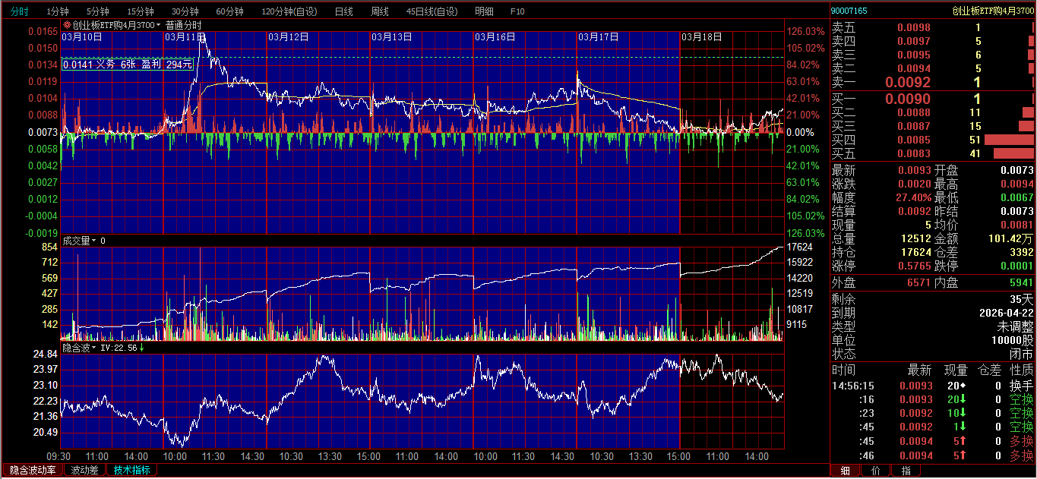Image resolution: width=1037 pixels, height=479 pixels.
Task: Select the 日线 daily chart tab
Action: 343,11
